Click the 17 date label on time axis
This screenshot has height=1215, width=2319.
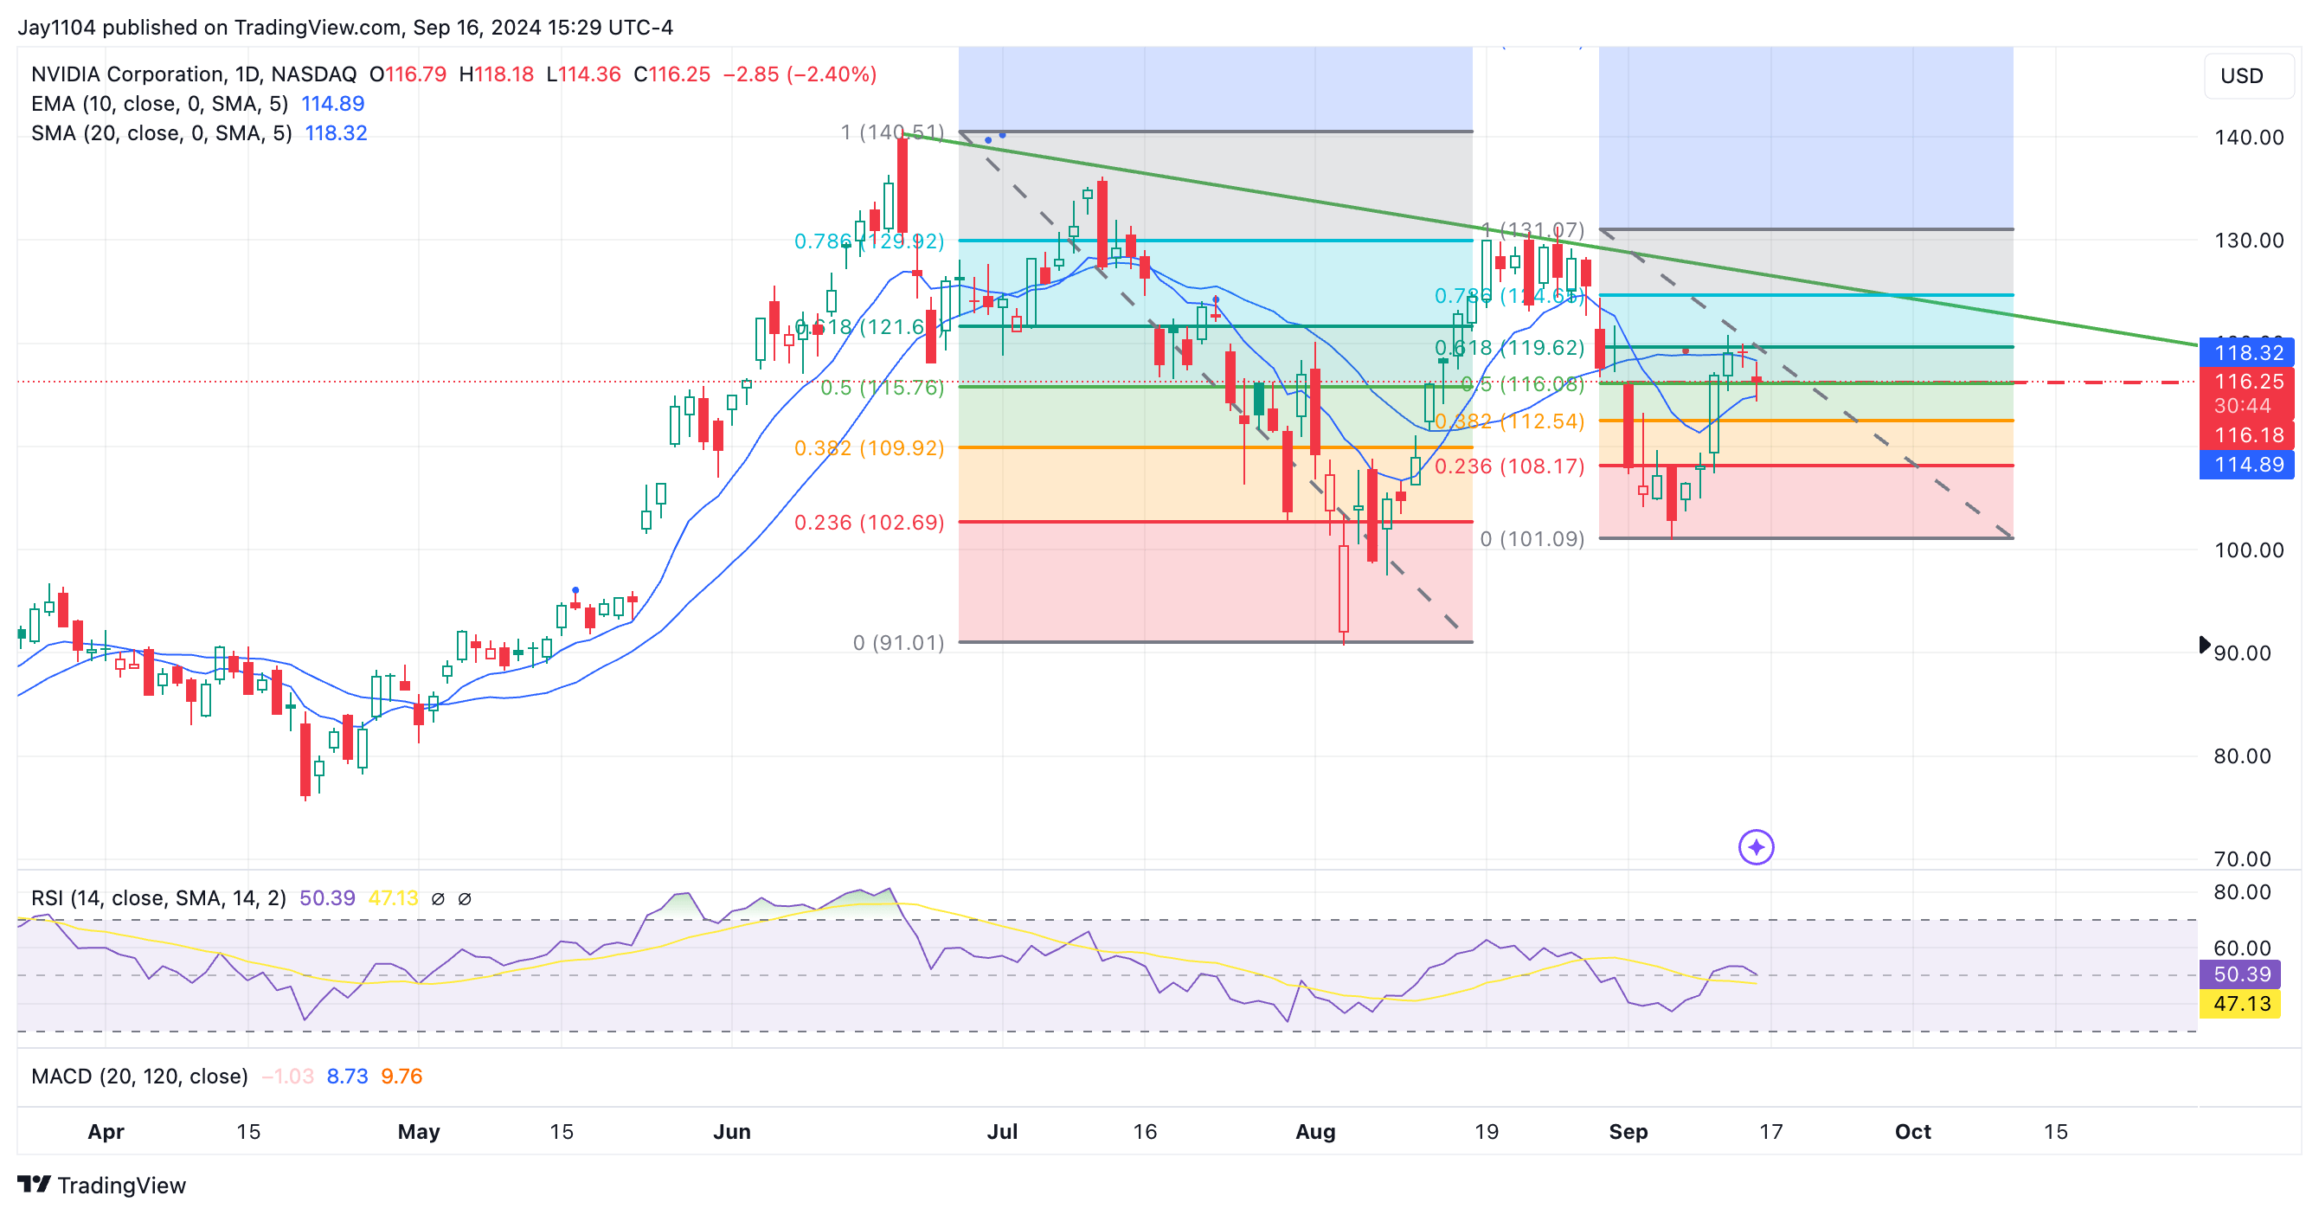[x=1770, y=1131]
